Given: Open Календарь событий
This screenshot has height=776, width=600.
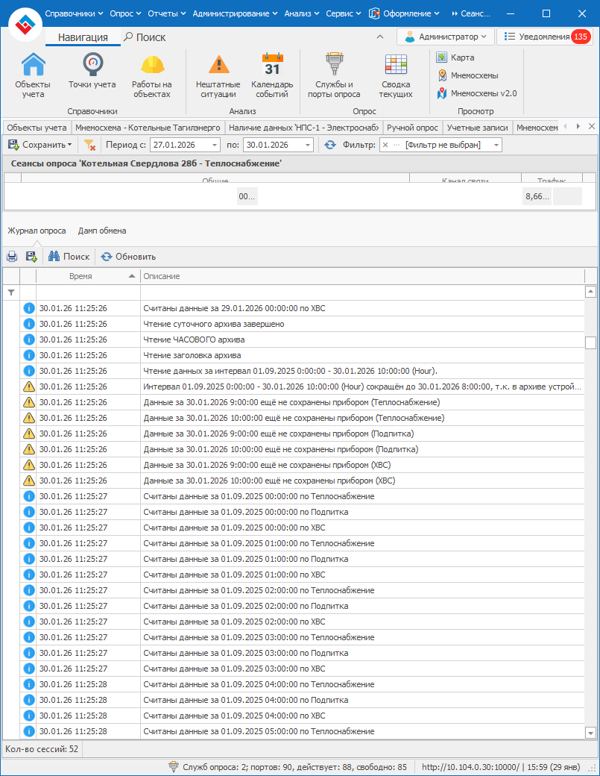Looking at the screenshot, I should coord(272,76).
